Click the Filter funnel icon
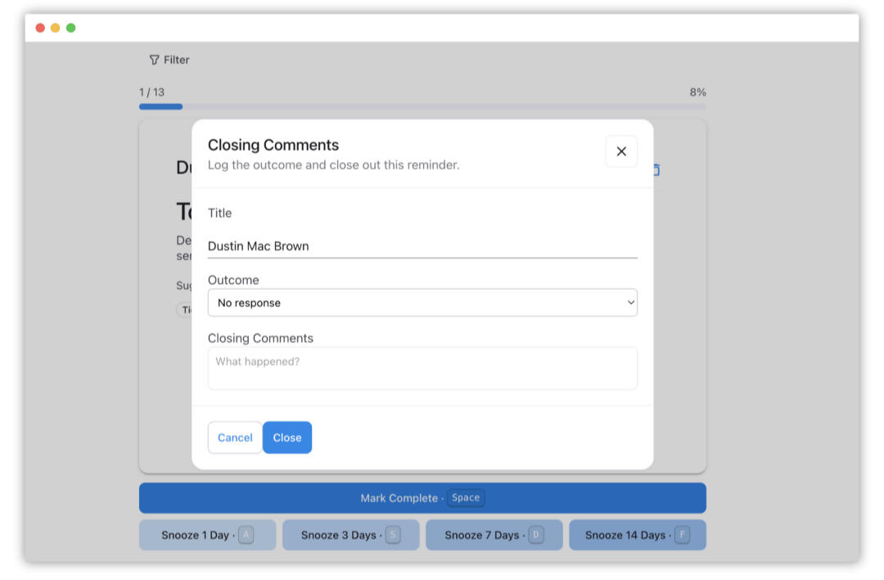 click(154, 60)
